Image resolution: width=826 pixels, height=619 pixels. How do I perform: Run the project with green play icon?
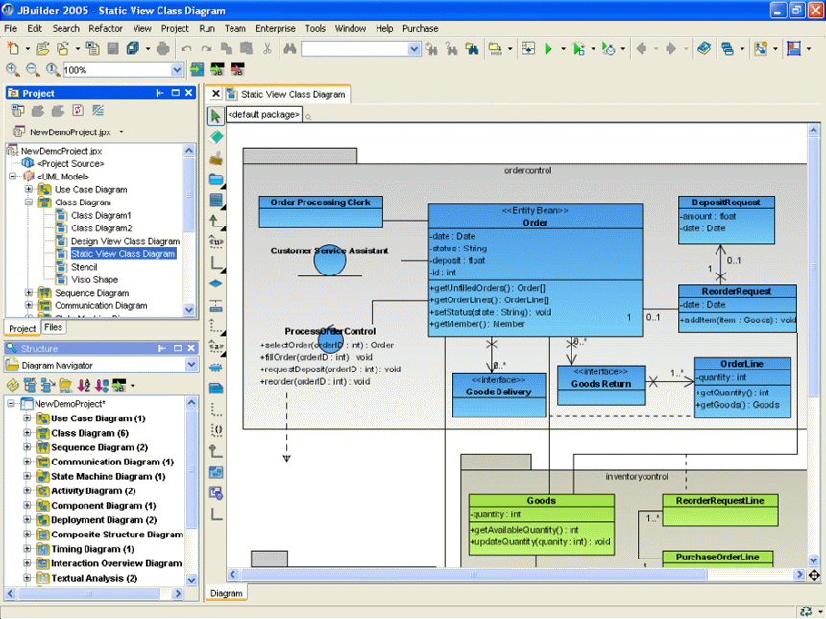(x=548, y=48)
